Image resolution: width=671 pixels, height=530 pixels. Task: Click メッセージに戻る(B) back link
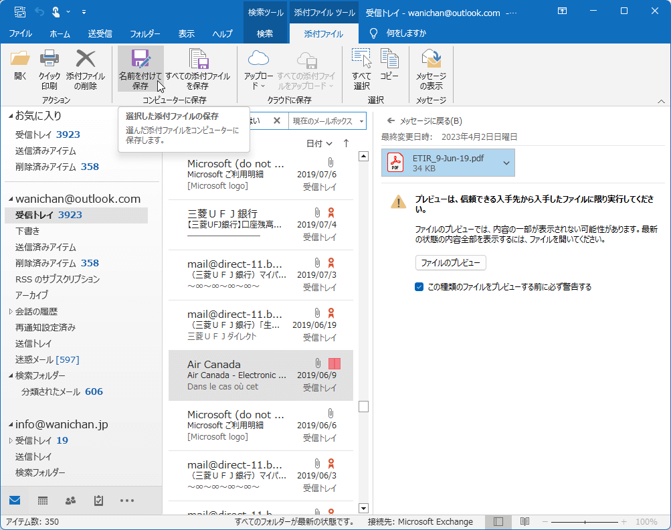pyautogui.click(x=425, y=121)
